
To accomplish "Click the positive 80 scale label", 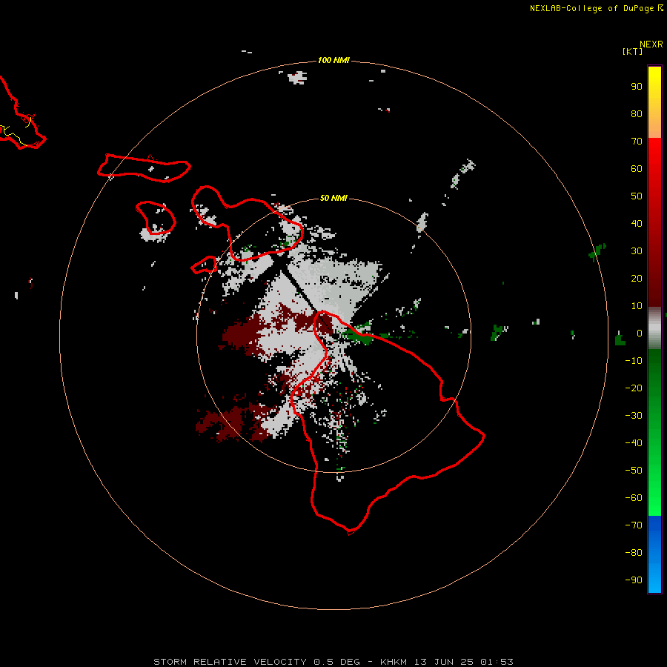I will (637, 113).
